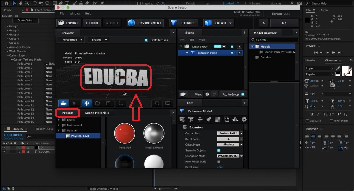Viewport: 354px width, 191px height.
Task: Enable the Hindi Digits checkbox
Action: pyautogui.click(x=331, y=121)
